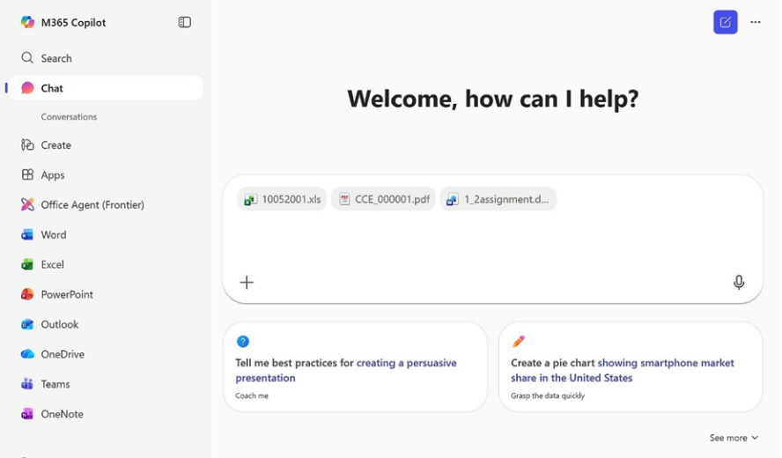This screenshot has height=458, width=782.
Task: Click the blue question mark icon
Action: coord(243,341)
